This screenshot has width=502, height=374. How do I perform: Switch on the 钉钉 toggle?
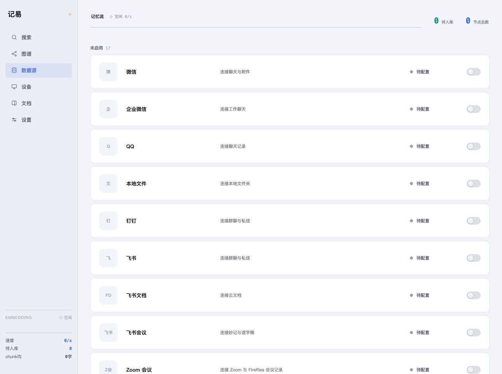(x=474, y=221)
